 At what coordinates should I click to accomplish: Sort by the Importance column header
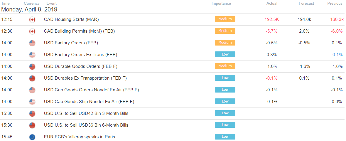[221, 3]
